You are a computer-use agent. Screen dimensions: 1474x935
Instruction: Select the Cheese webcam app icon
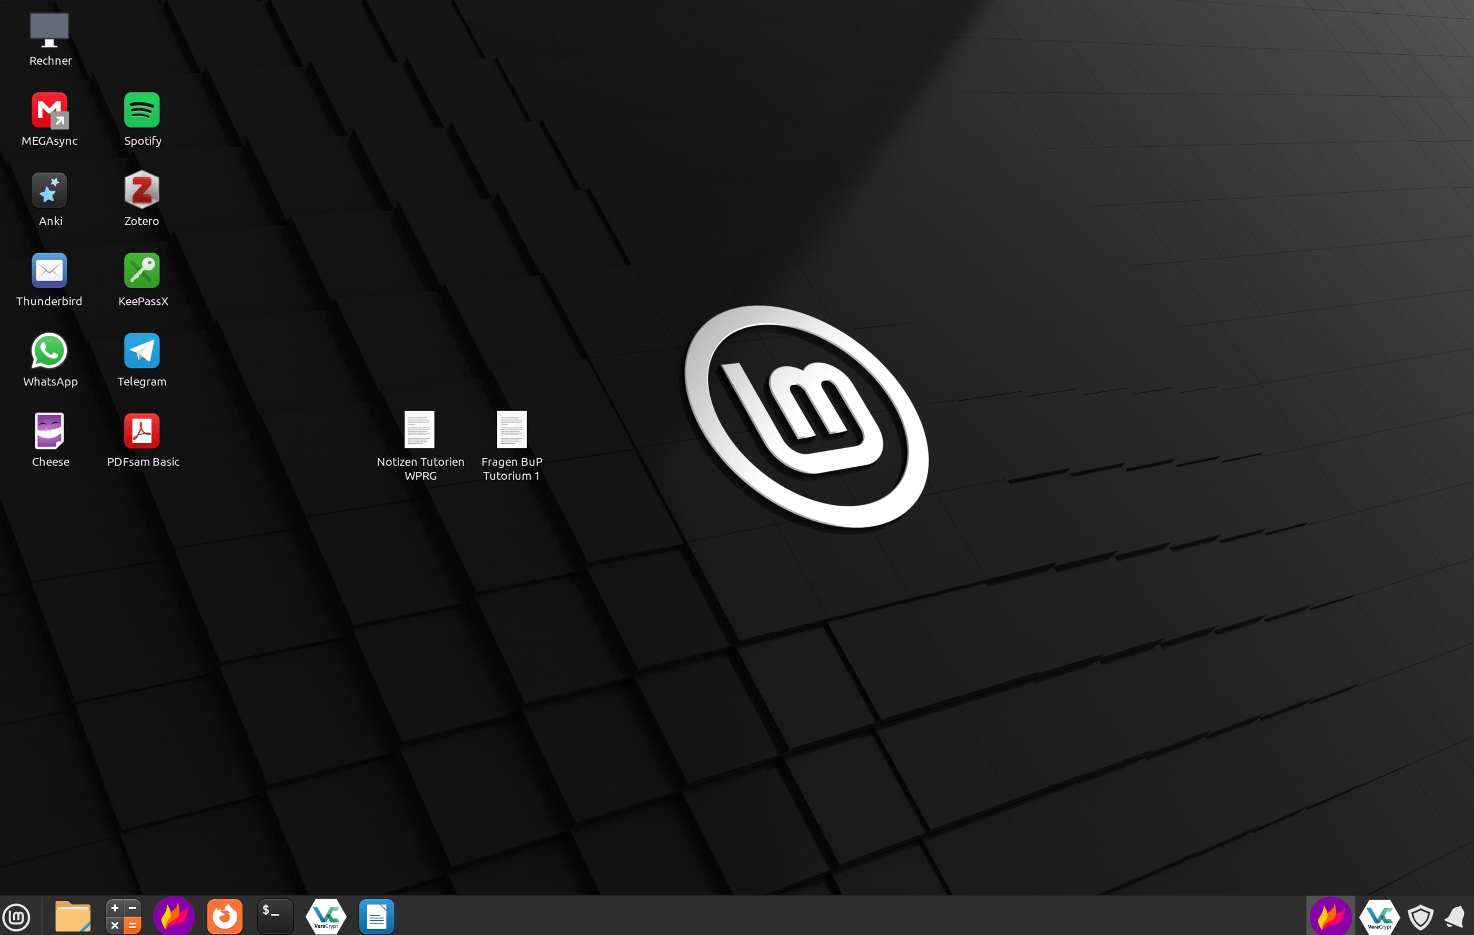pyautogui.click(x=49, y=431)
